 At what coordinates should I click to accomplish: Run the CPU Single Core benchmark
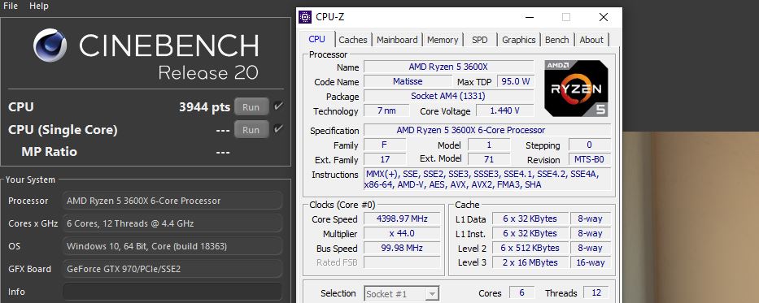[x=251, y=129]
